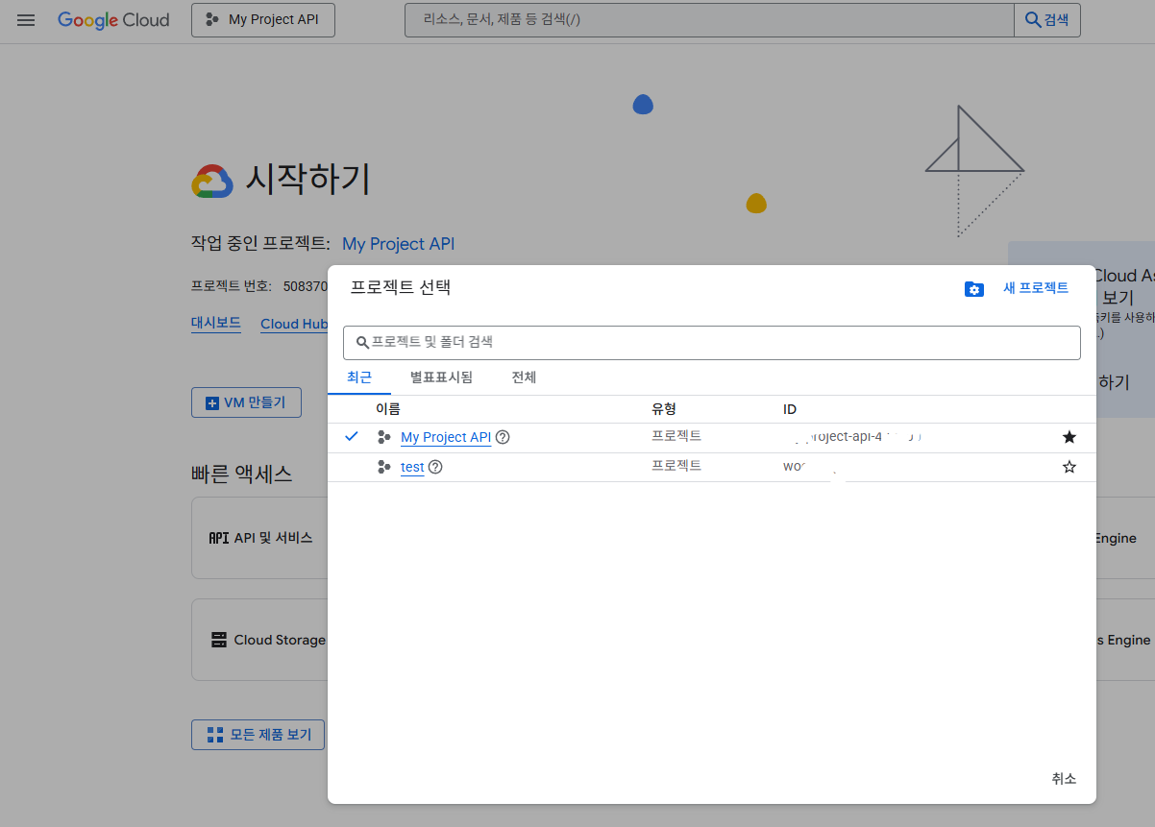Click the API icon in quick access
This screenshot has height=827, width=1155.
(219, 538)
